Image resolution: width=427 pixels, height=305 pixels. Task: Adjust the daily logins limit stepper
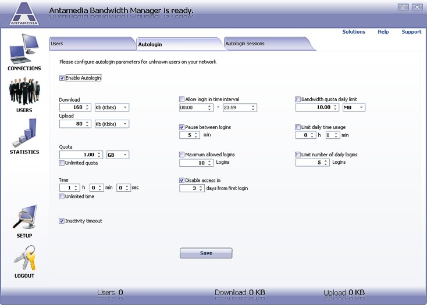[325, 163]
